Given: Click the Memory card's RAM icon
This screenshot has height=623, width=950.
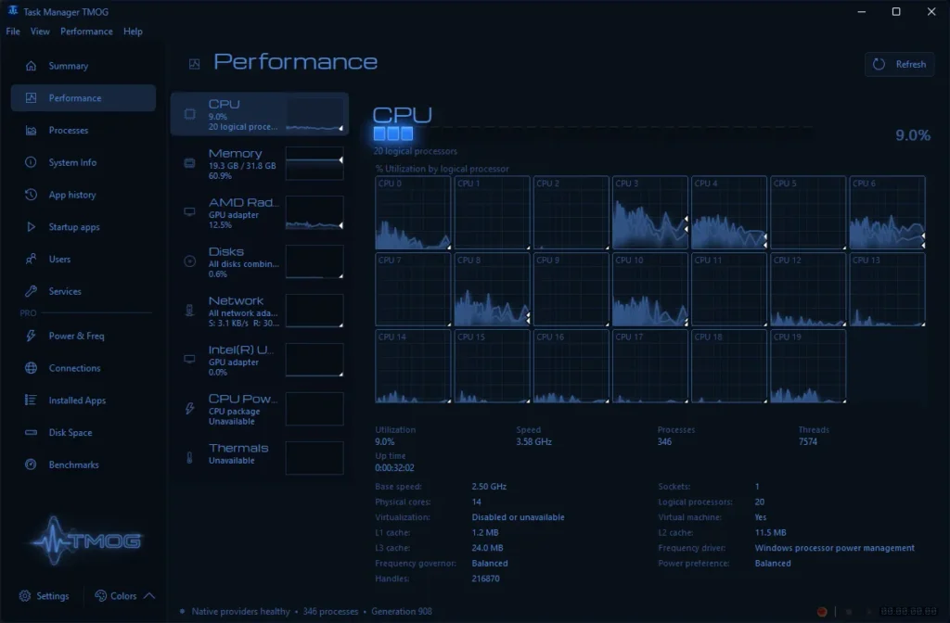Looking at the screenshot, I should [x=189, y=163].
